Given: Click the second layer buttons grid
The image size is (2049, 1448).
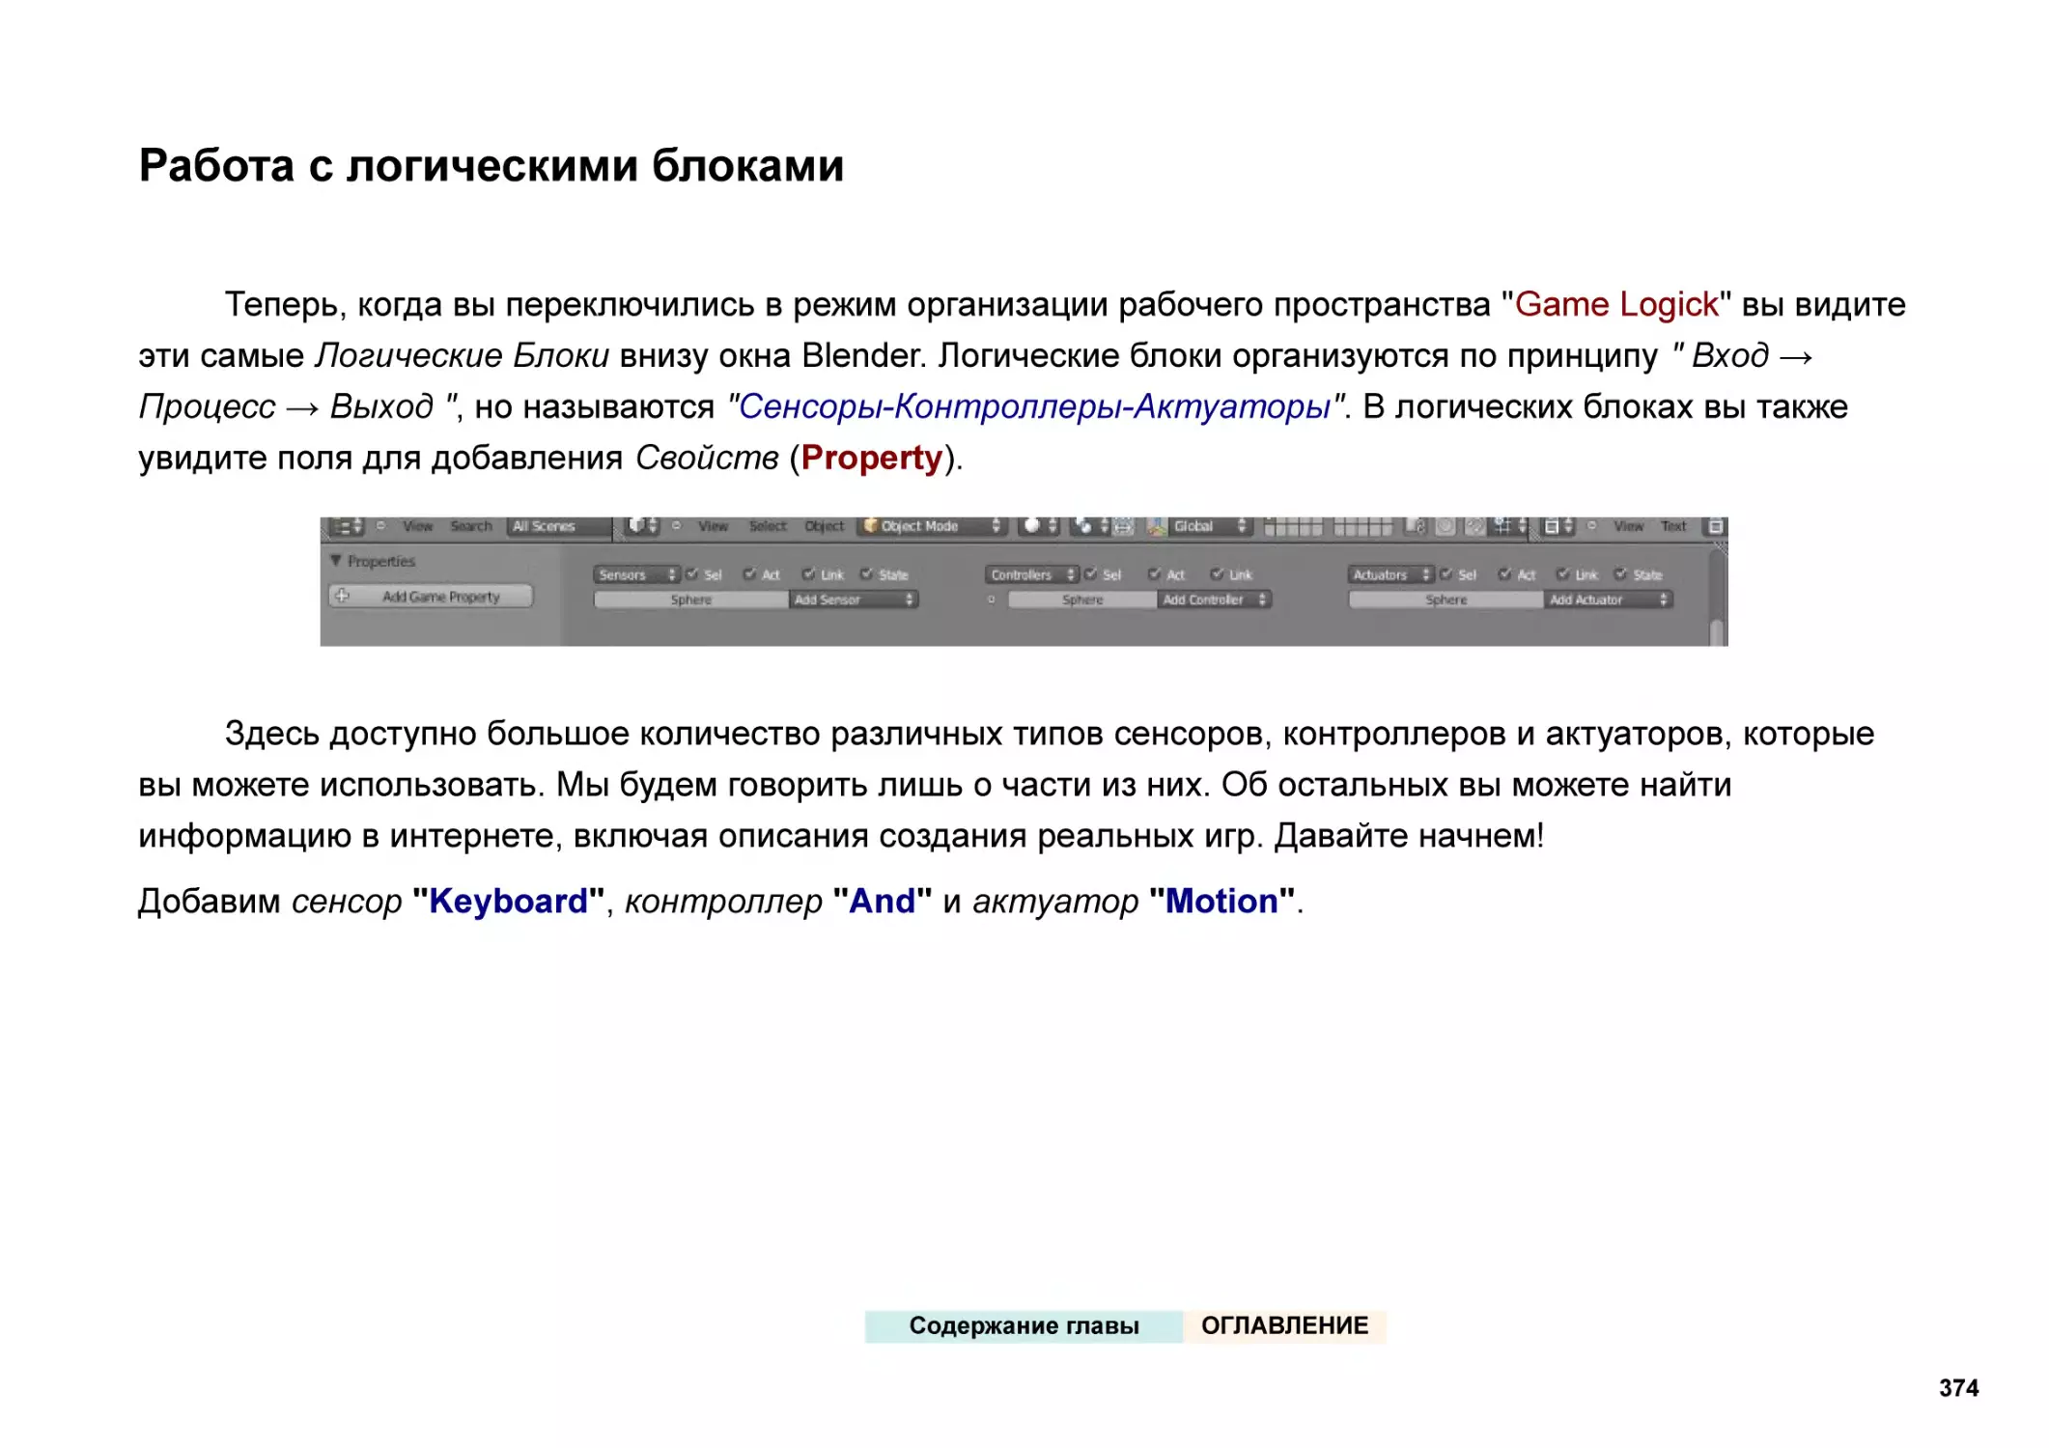Looking at the screenshot, I should 1363,526.
